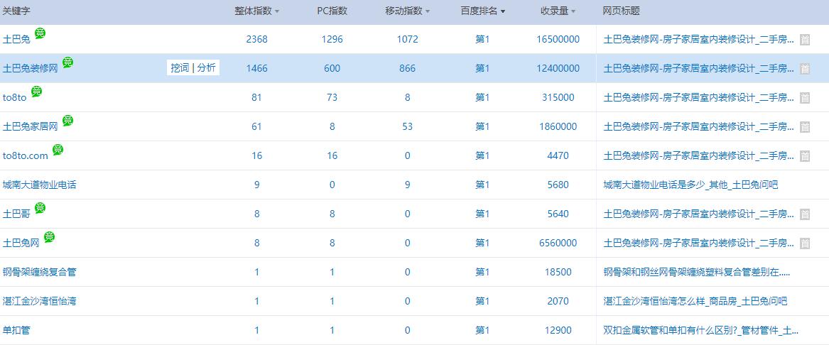
Task: Click the green 竞 badge beside 土巴兔装修网
Action: pos(67,62)
